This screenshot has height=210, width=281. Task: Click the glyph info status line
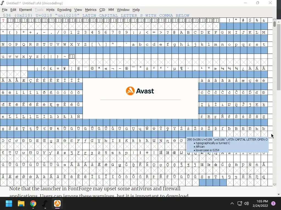point(96,15)
